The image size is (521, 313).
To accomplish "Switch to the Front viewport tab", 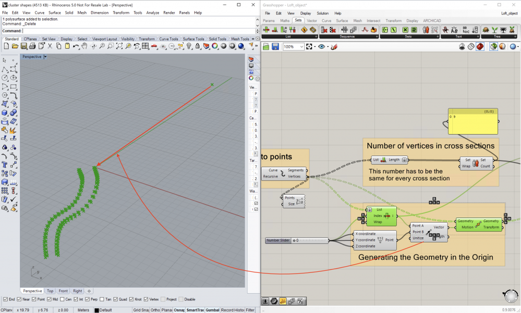I will 63,291.
